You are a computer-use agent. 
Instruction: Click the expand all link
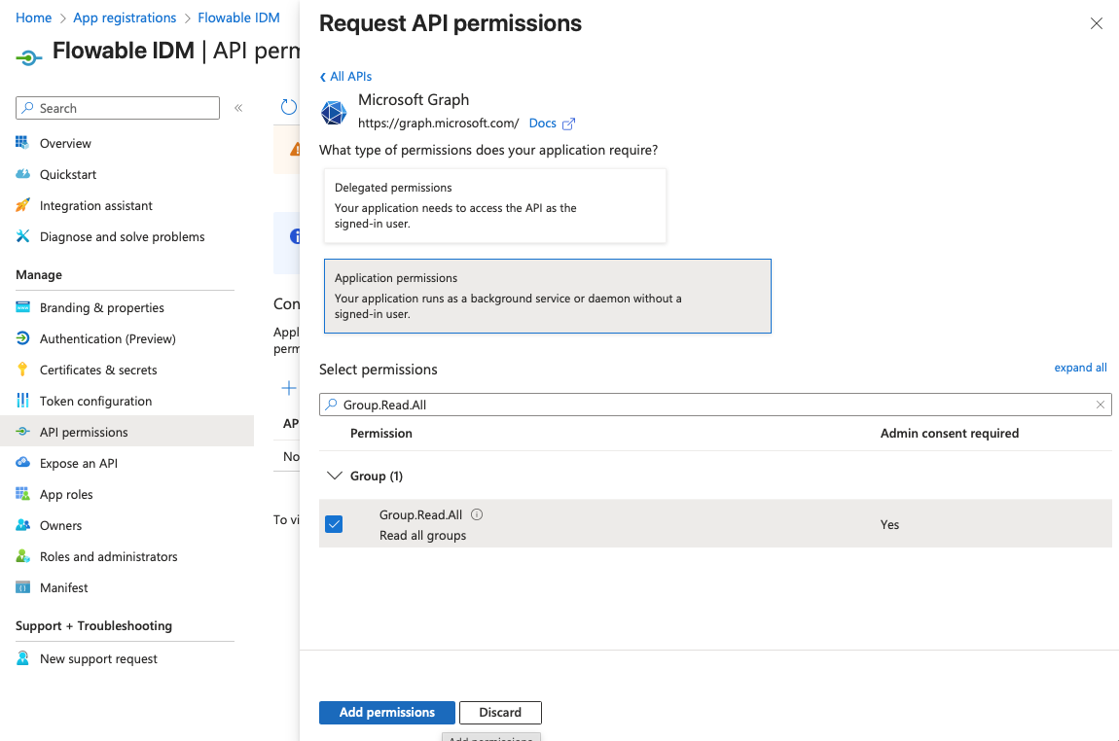[1080, 368]
